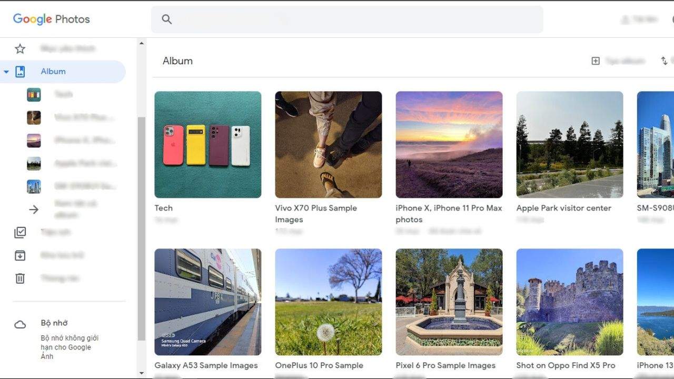Click Galaxy A53 Sample Images title
Image resolution: width=674 pixels, height=379 pixels.
point(206,365)
